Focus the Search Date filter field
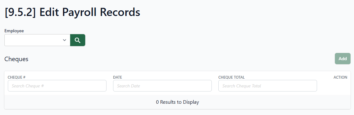 (162, 86)
